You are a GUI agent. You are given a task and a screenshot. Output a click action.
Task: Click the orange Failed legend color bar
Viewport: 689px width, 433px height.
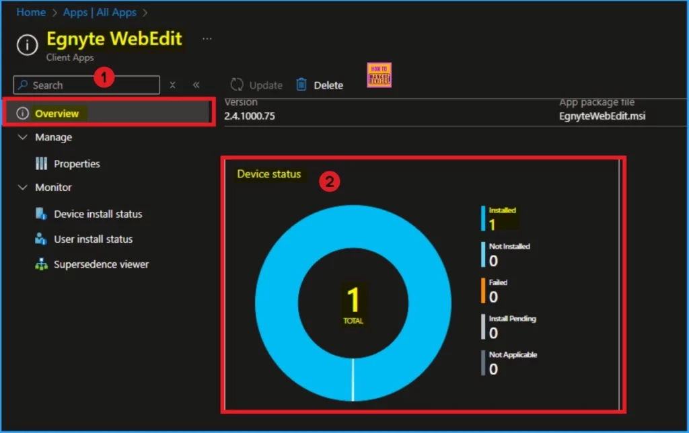click(x=483, y=290)
